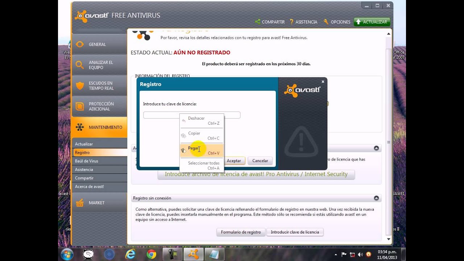Choose Copiar in the context menu

[x=202, y=136]
